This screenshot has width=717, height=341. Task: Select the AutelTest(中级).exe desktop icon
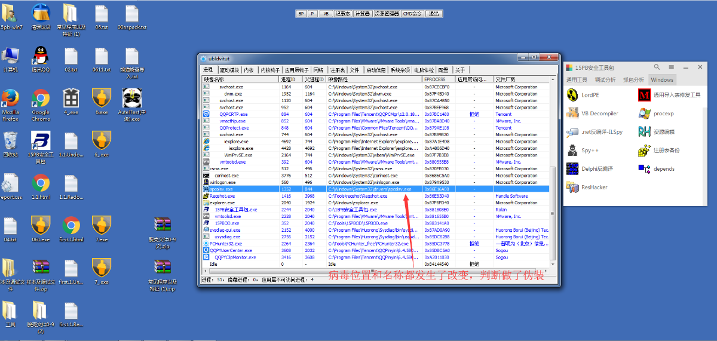[132, 105]
